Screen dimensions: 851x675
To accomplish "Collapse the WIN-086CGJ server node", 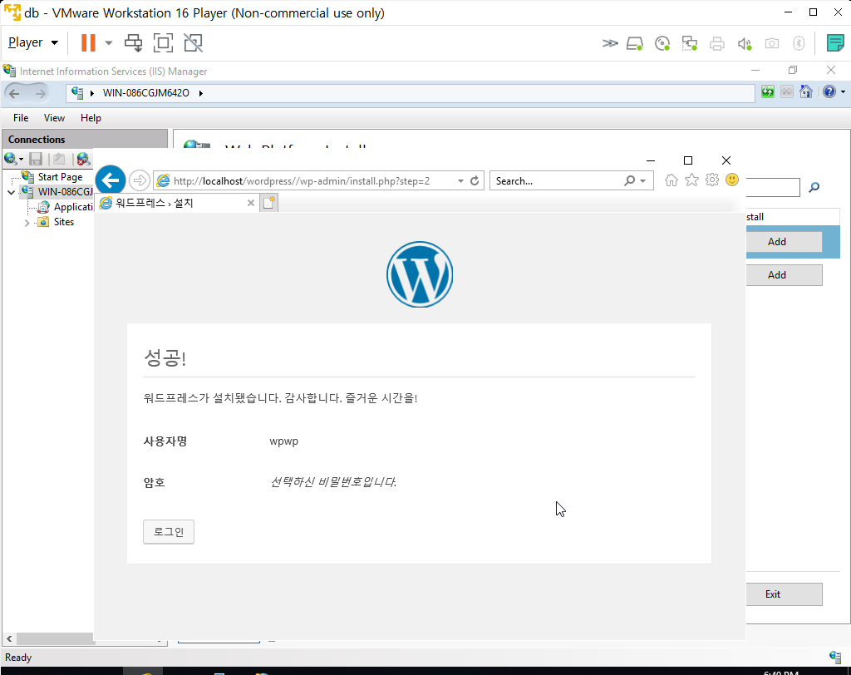I will coord(11,192).
